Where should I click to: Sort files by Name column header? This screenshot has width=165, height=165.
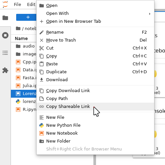tap(21, 39)
